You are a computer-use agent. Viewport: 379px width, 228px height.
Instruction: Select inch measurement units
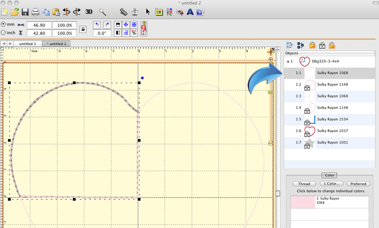(3, 32)
